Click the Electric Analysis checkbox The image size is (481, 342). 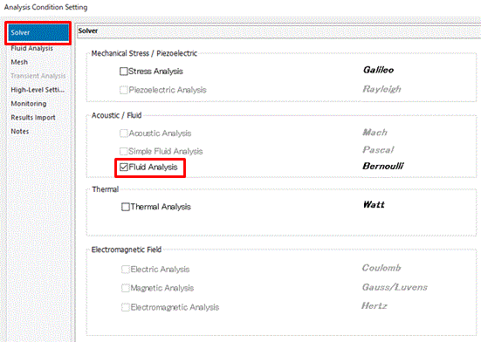pyautogui.click(x=126, y=270)
